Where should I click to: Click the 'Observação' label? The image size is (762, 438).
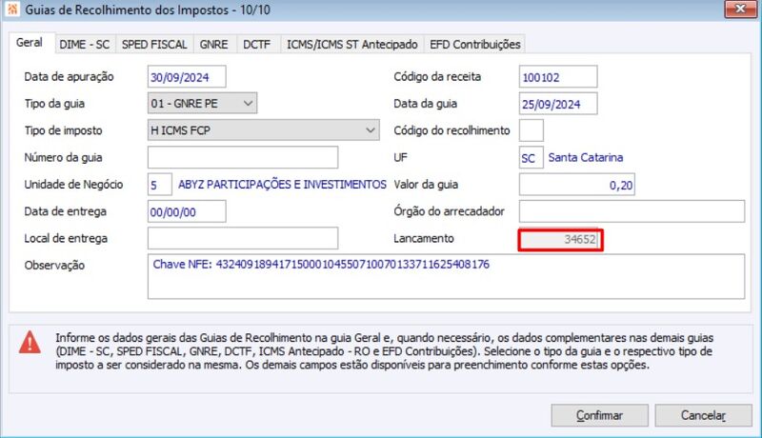pos(54,265)
